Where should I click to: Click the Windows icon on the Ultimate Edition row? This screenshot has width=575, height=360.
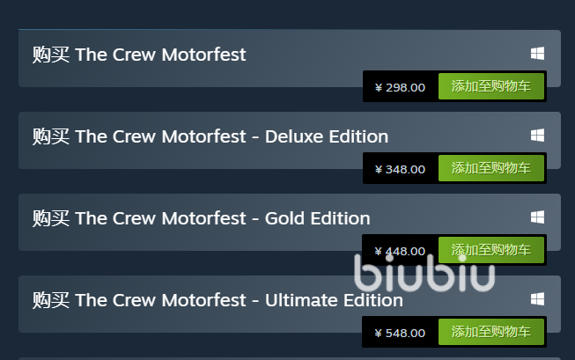pyautogui.click(x=537, y=299)
